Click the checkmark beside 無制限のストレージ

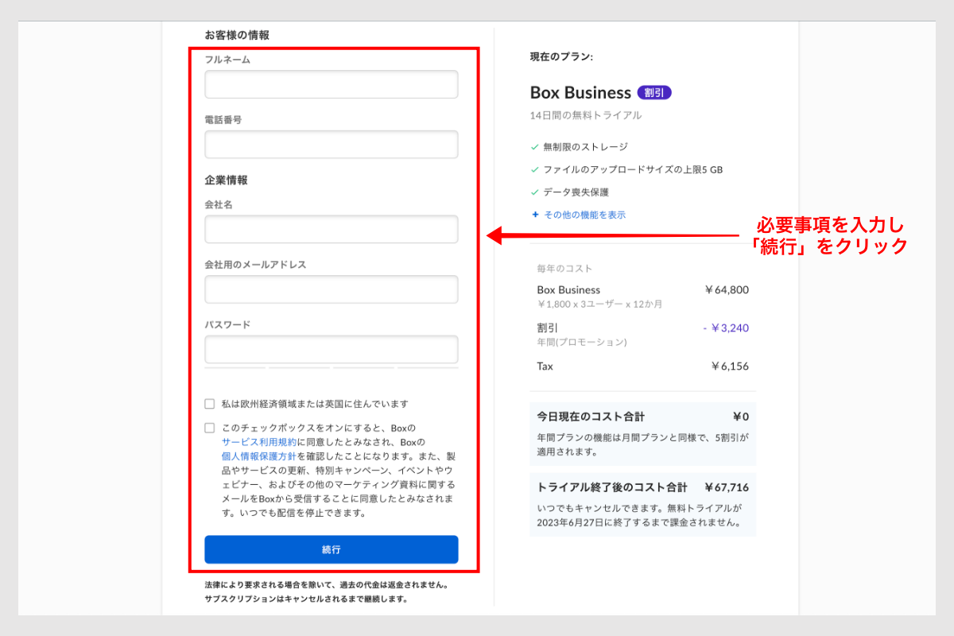(x=535, y=147)
